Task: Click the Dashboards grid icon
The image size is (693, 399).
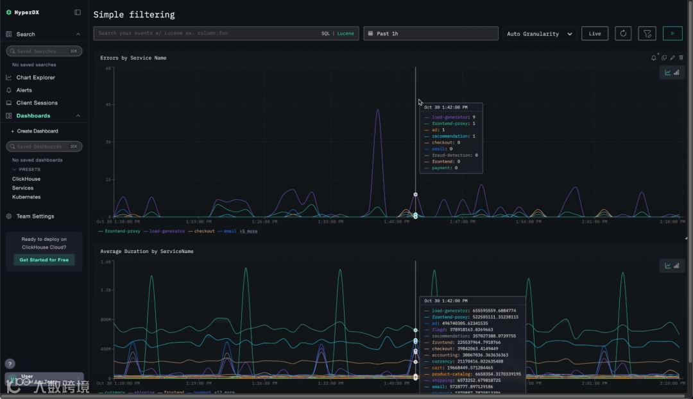Action: pos(9,115)
